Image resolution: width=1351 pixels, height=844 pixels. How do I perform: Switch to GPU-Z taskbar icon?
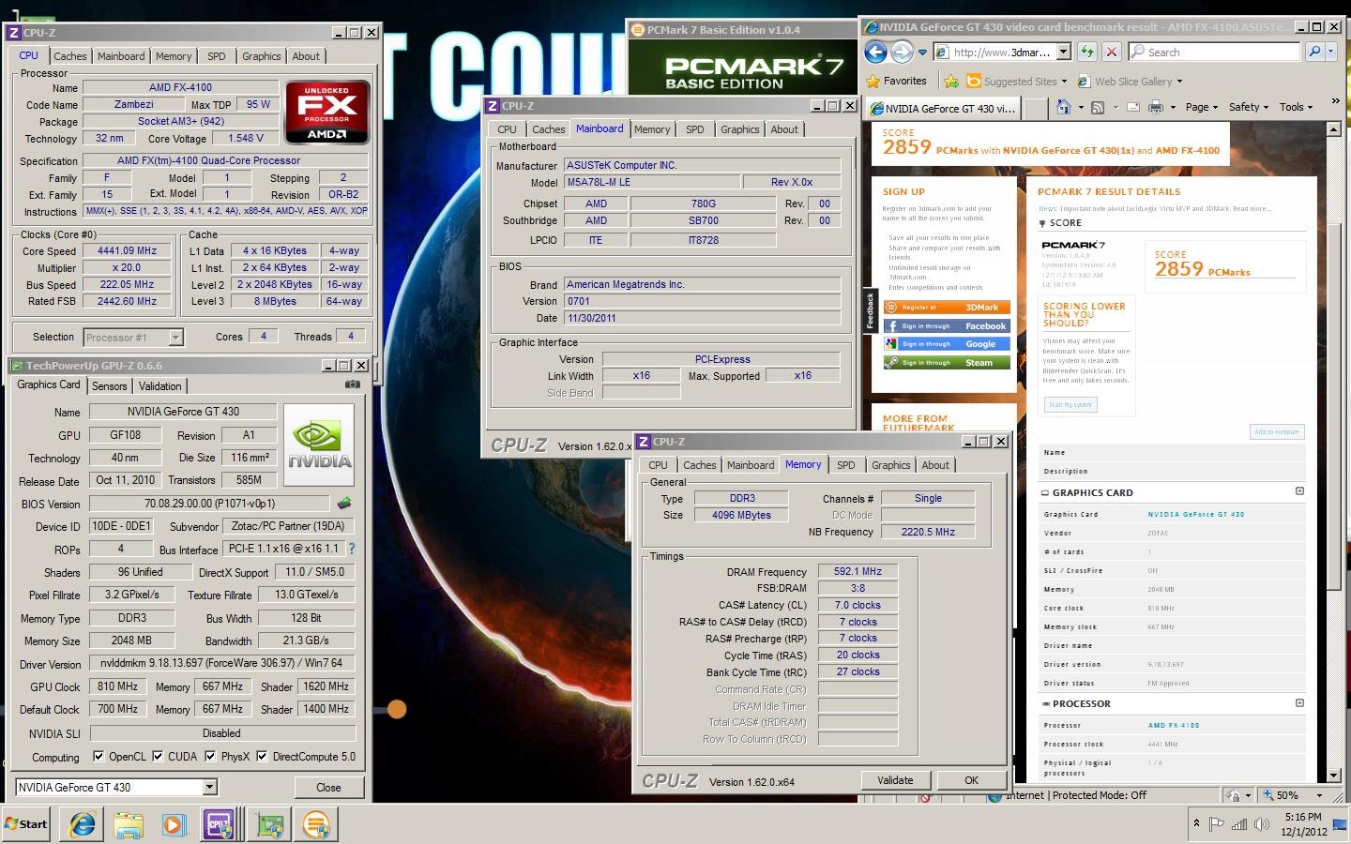pos(270,824)
